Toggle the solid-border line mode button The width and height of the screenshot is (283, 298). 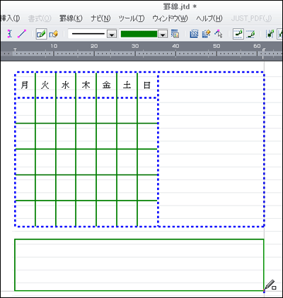click(238, 34)
